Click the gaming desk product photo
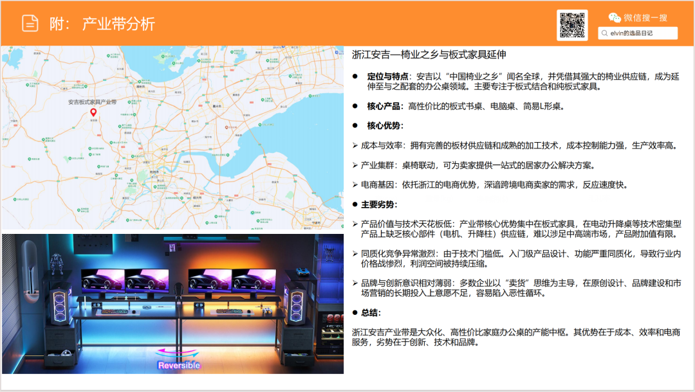 (x=172, y=303)
